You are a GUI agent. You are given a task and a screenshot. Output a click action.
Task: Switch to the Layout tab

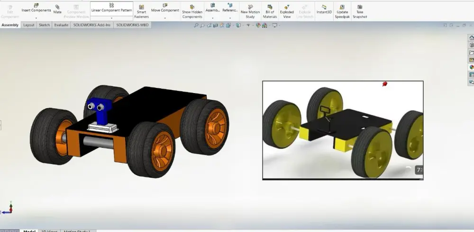point(29,25)
